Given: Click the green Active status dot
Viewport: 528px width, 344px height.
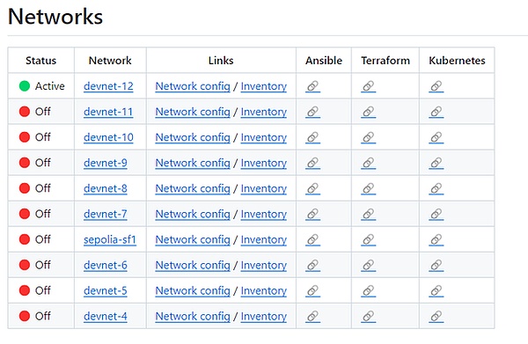Looking at the screenshot, I should tap(25, 86).
